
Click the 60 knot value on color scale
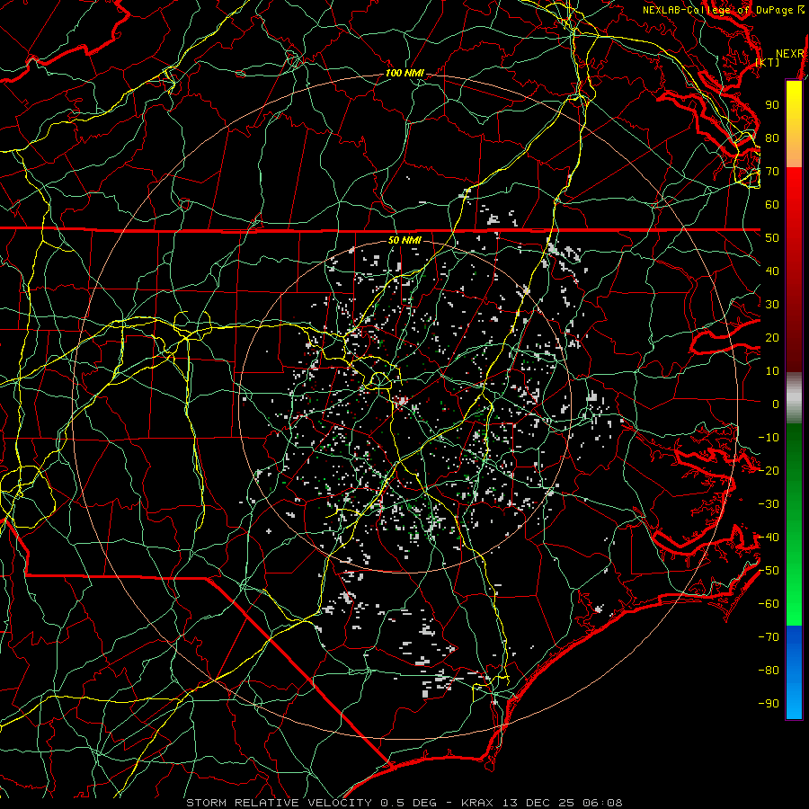click(x=772, y=205)
